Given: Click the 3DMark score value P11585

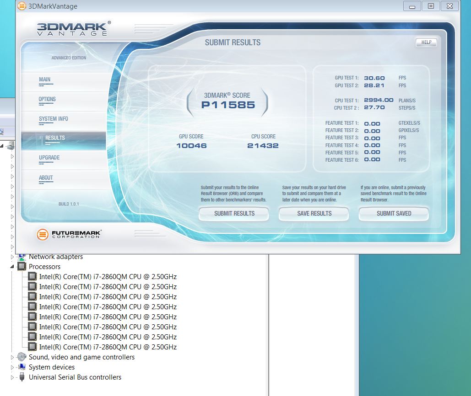Looking at the screenshot, I should click(x=228, y=105).
